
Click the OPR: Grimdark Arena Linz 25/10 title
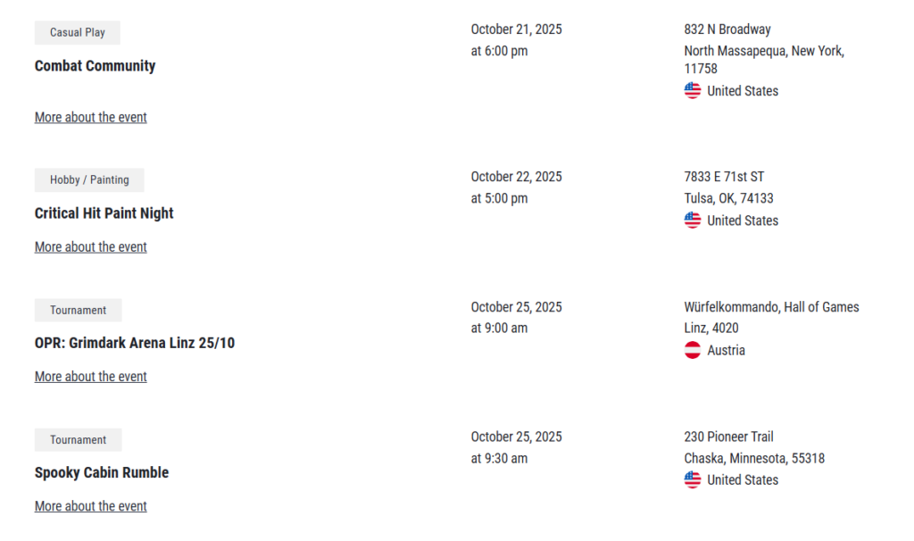(135, 343)
